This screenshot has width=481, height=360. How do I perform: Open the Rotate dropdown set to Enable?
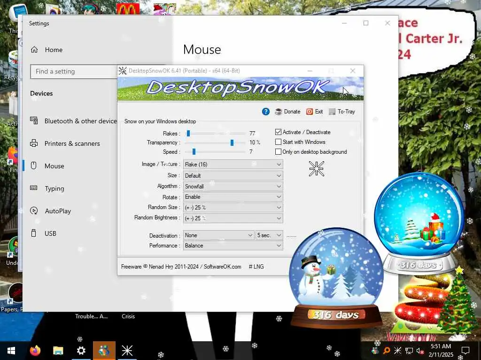click(233, 197)
